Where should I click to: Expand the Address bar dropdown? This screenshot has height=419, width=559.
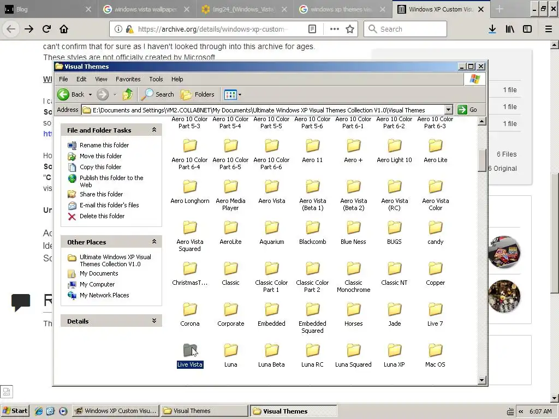click(449, 110)
